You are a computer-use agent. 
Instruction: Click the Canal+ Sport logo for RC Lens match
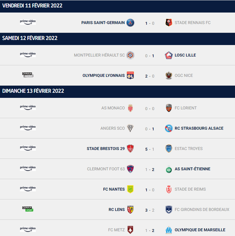click(x=28, y=209)
